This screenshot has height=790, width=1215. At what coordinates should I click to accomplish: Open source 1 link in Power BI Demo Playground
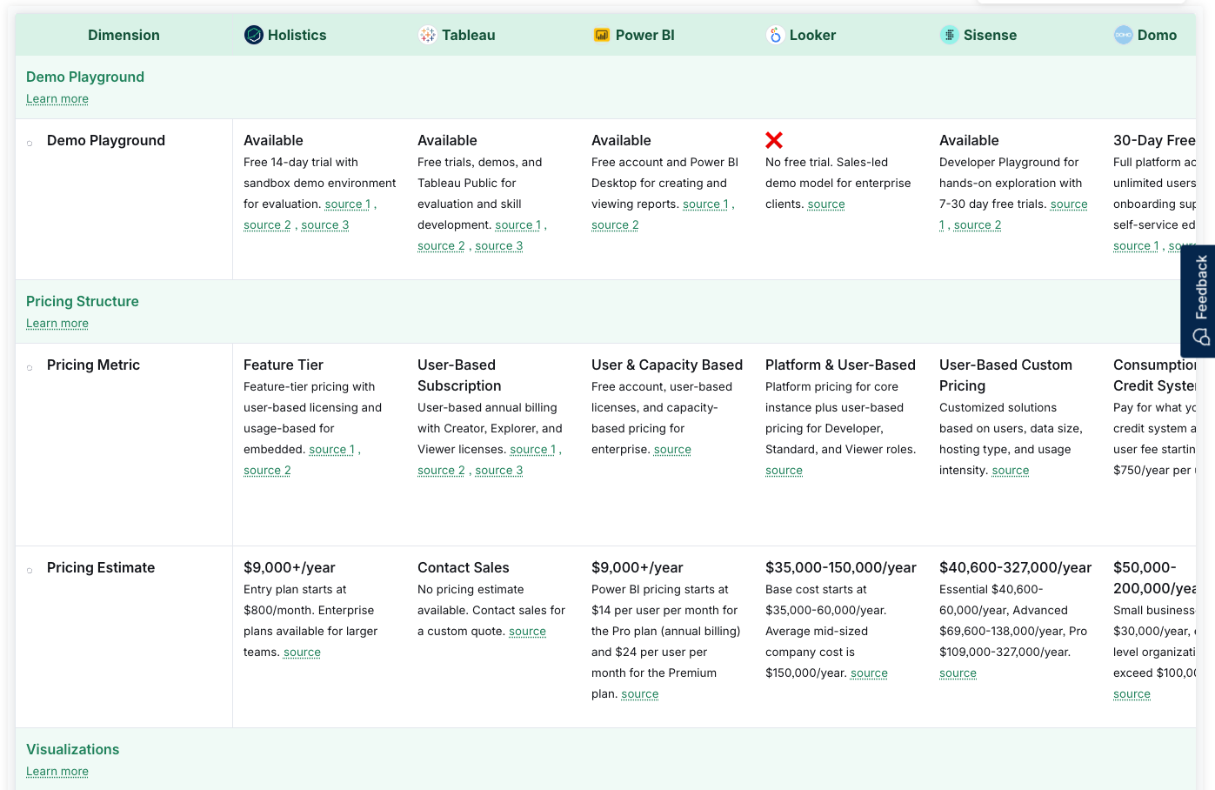[706, 204]
